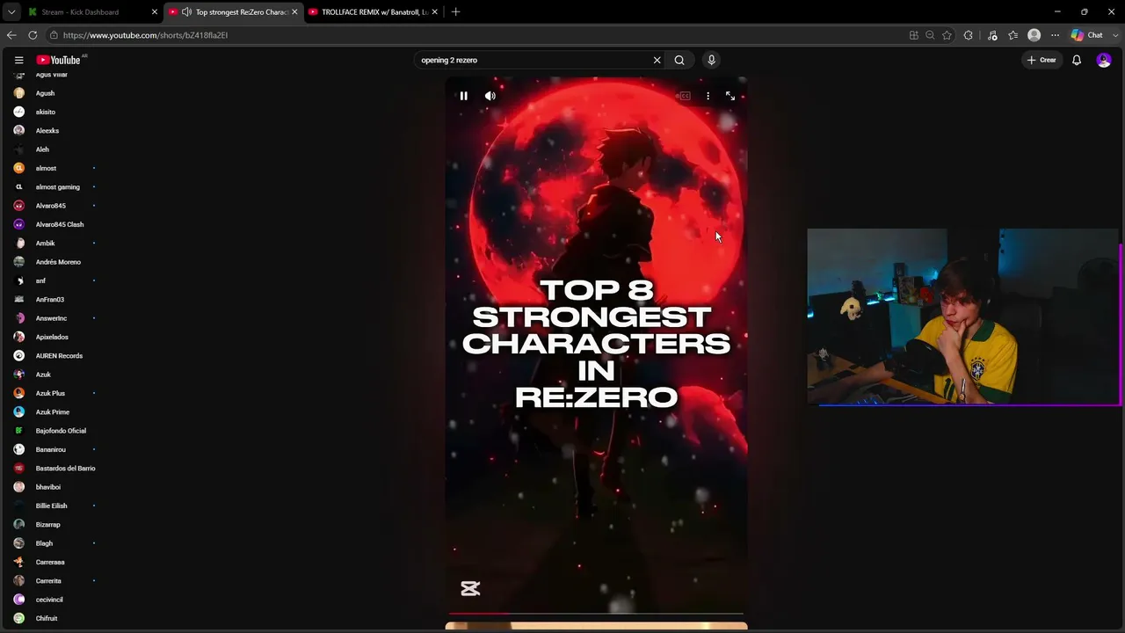Open the browser media control music icon
Screen dimensions: 1125x633
(992, 35)
